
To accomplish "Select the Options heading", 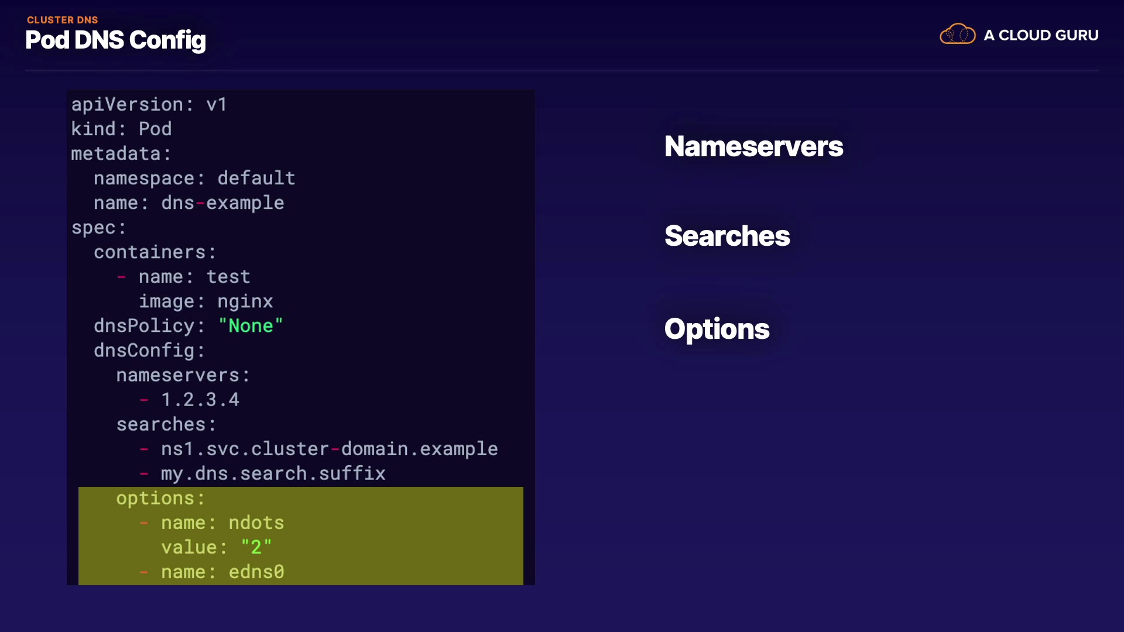I will click(x=717, y=329).
